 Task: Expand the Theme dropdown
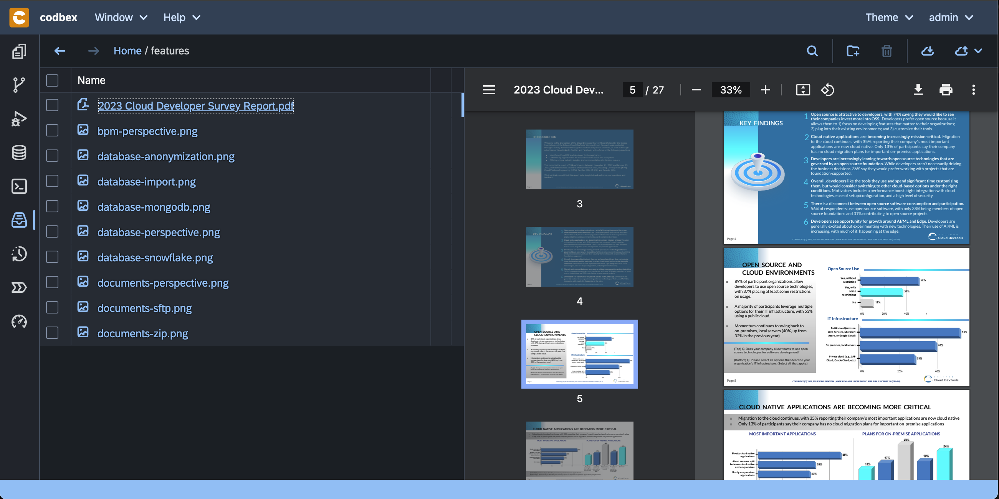tap(888, 17)
